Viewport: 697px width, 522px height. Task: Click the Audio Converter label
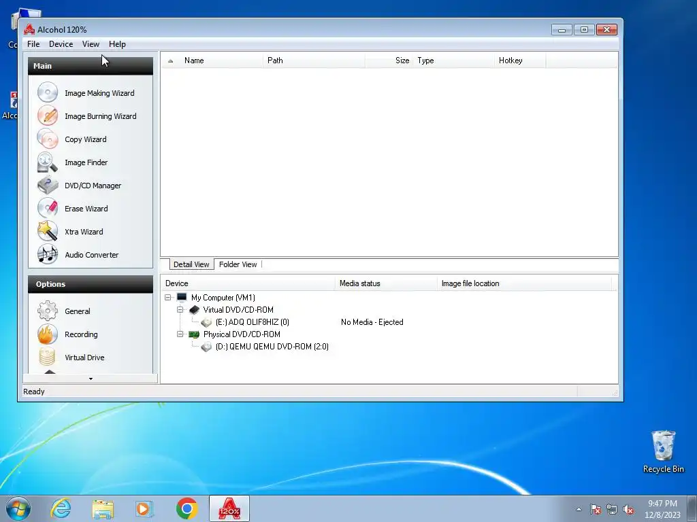point(92,255)
